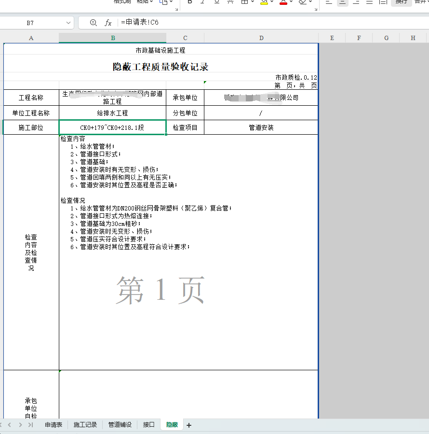This screenshot has width=429, height=434.
Task: Click the fx insert function icon
Action: click(x=108, y=23)
